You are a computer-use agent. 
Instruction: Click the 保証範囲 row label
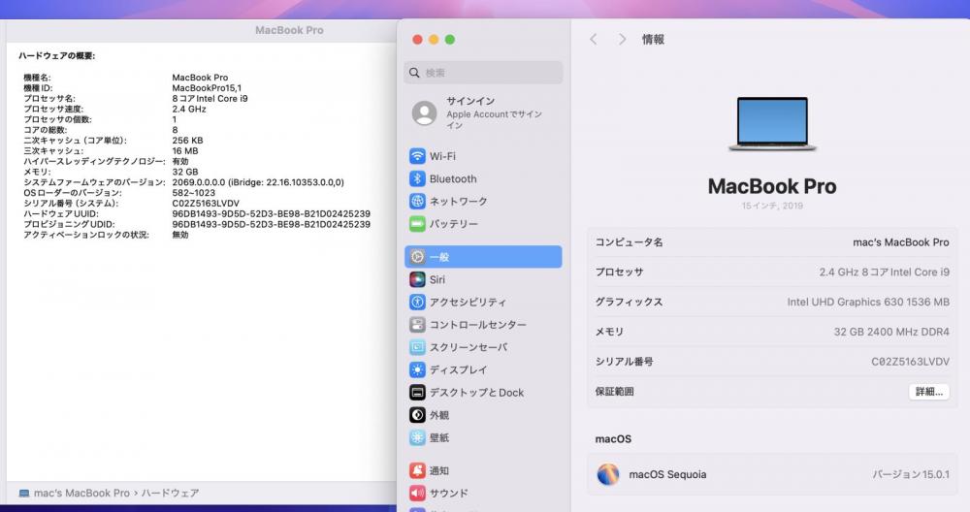[614, 392]
